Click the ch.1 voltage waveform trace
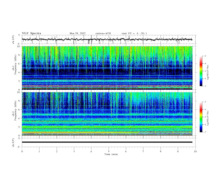Viewport: 220px width, 170px height. [107, 39]
